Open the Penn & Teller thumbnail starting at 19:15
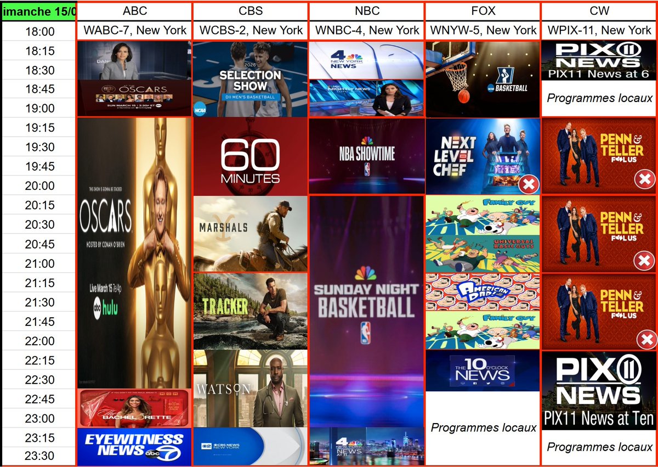 point(599,156)
